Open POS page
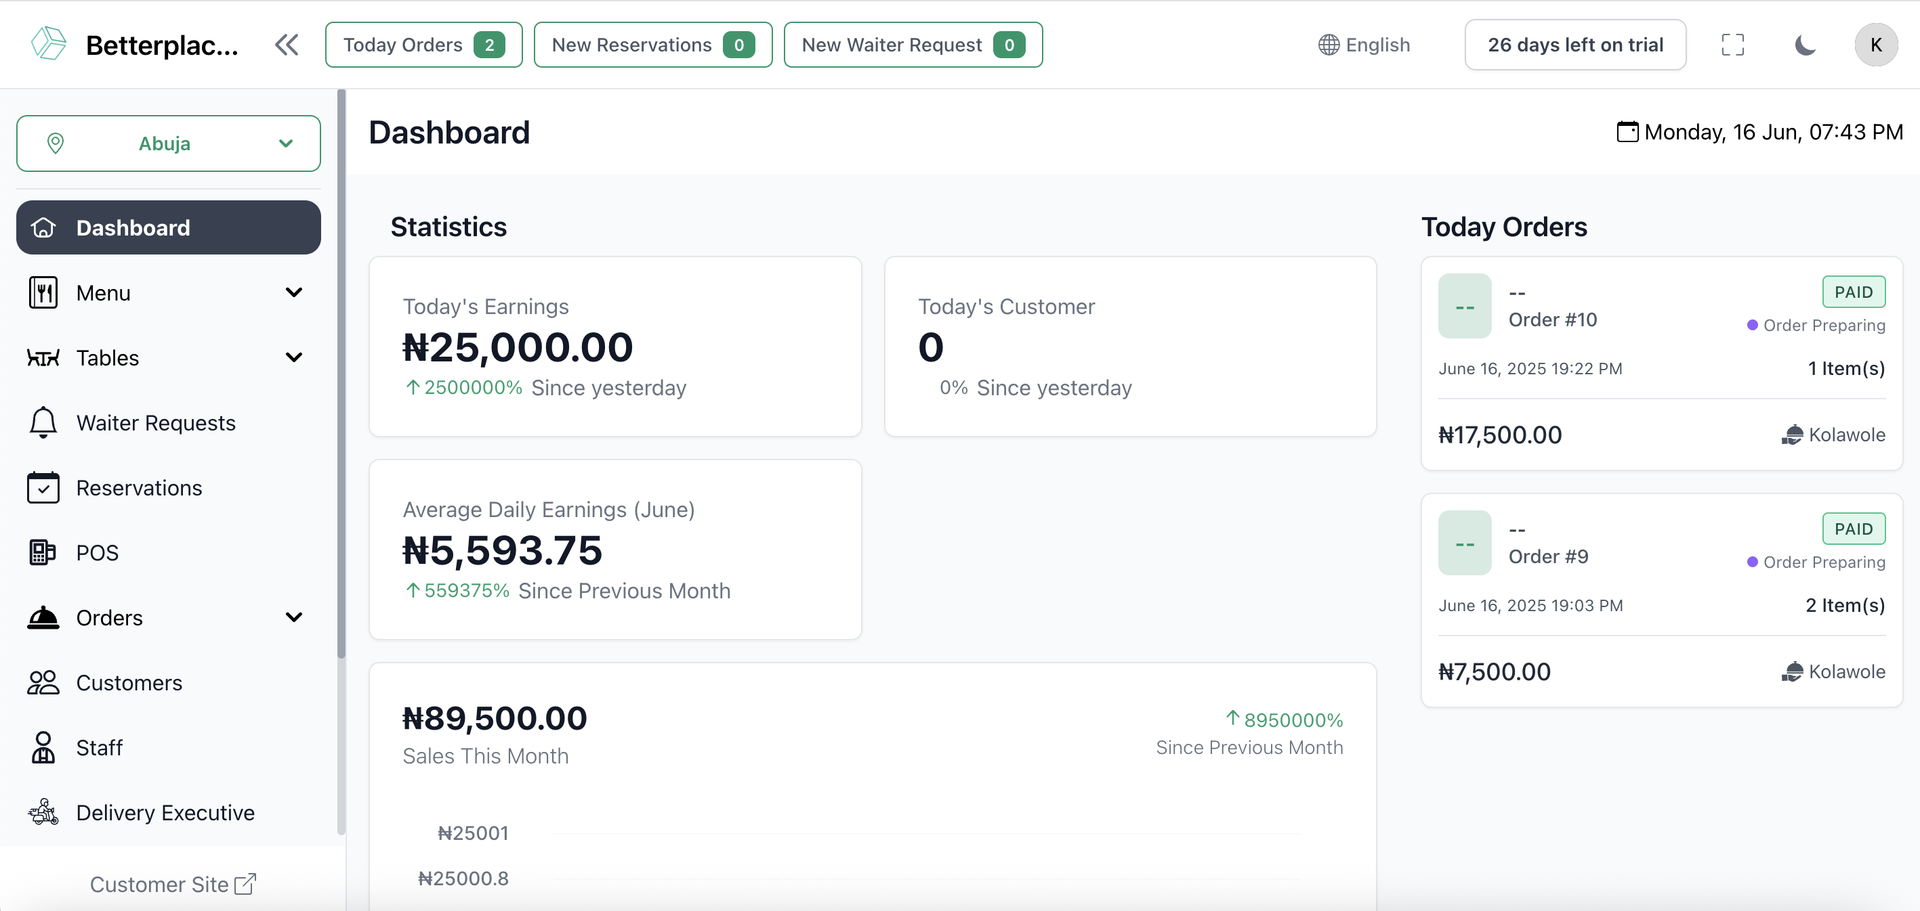 169,552
